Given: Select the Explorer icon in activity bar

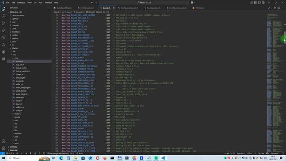Looking at the screenshot, I should pos(4,9).
